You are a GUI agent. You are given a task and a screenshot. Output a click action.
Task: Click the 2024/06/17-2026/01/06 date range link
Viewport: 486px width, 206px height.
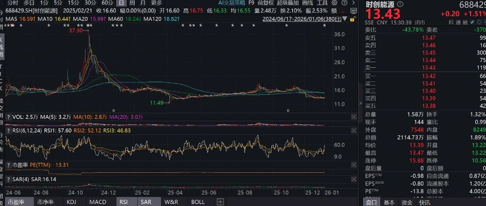click(x=302, y=19)
